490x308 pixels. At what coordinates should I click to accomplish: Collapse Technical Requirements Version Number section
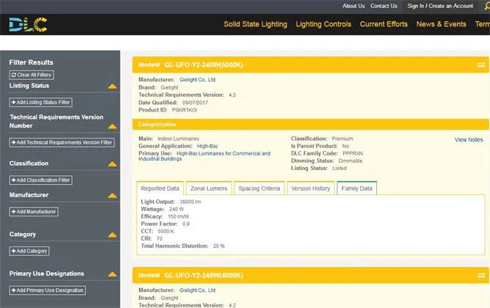pos(112,117)
